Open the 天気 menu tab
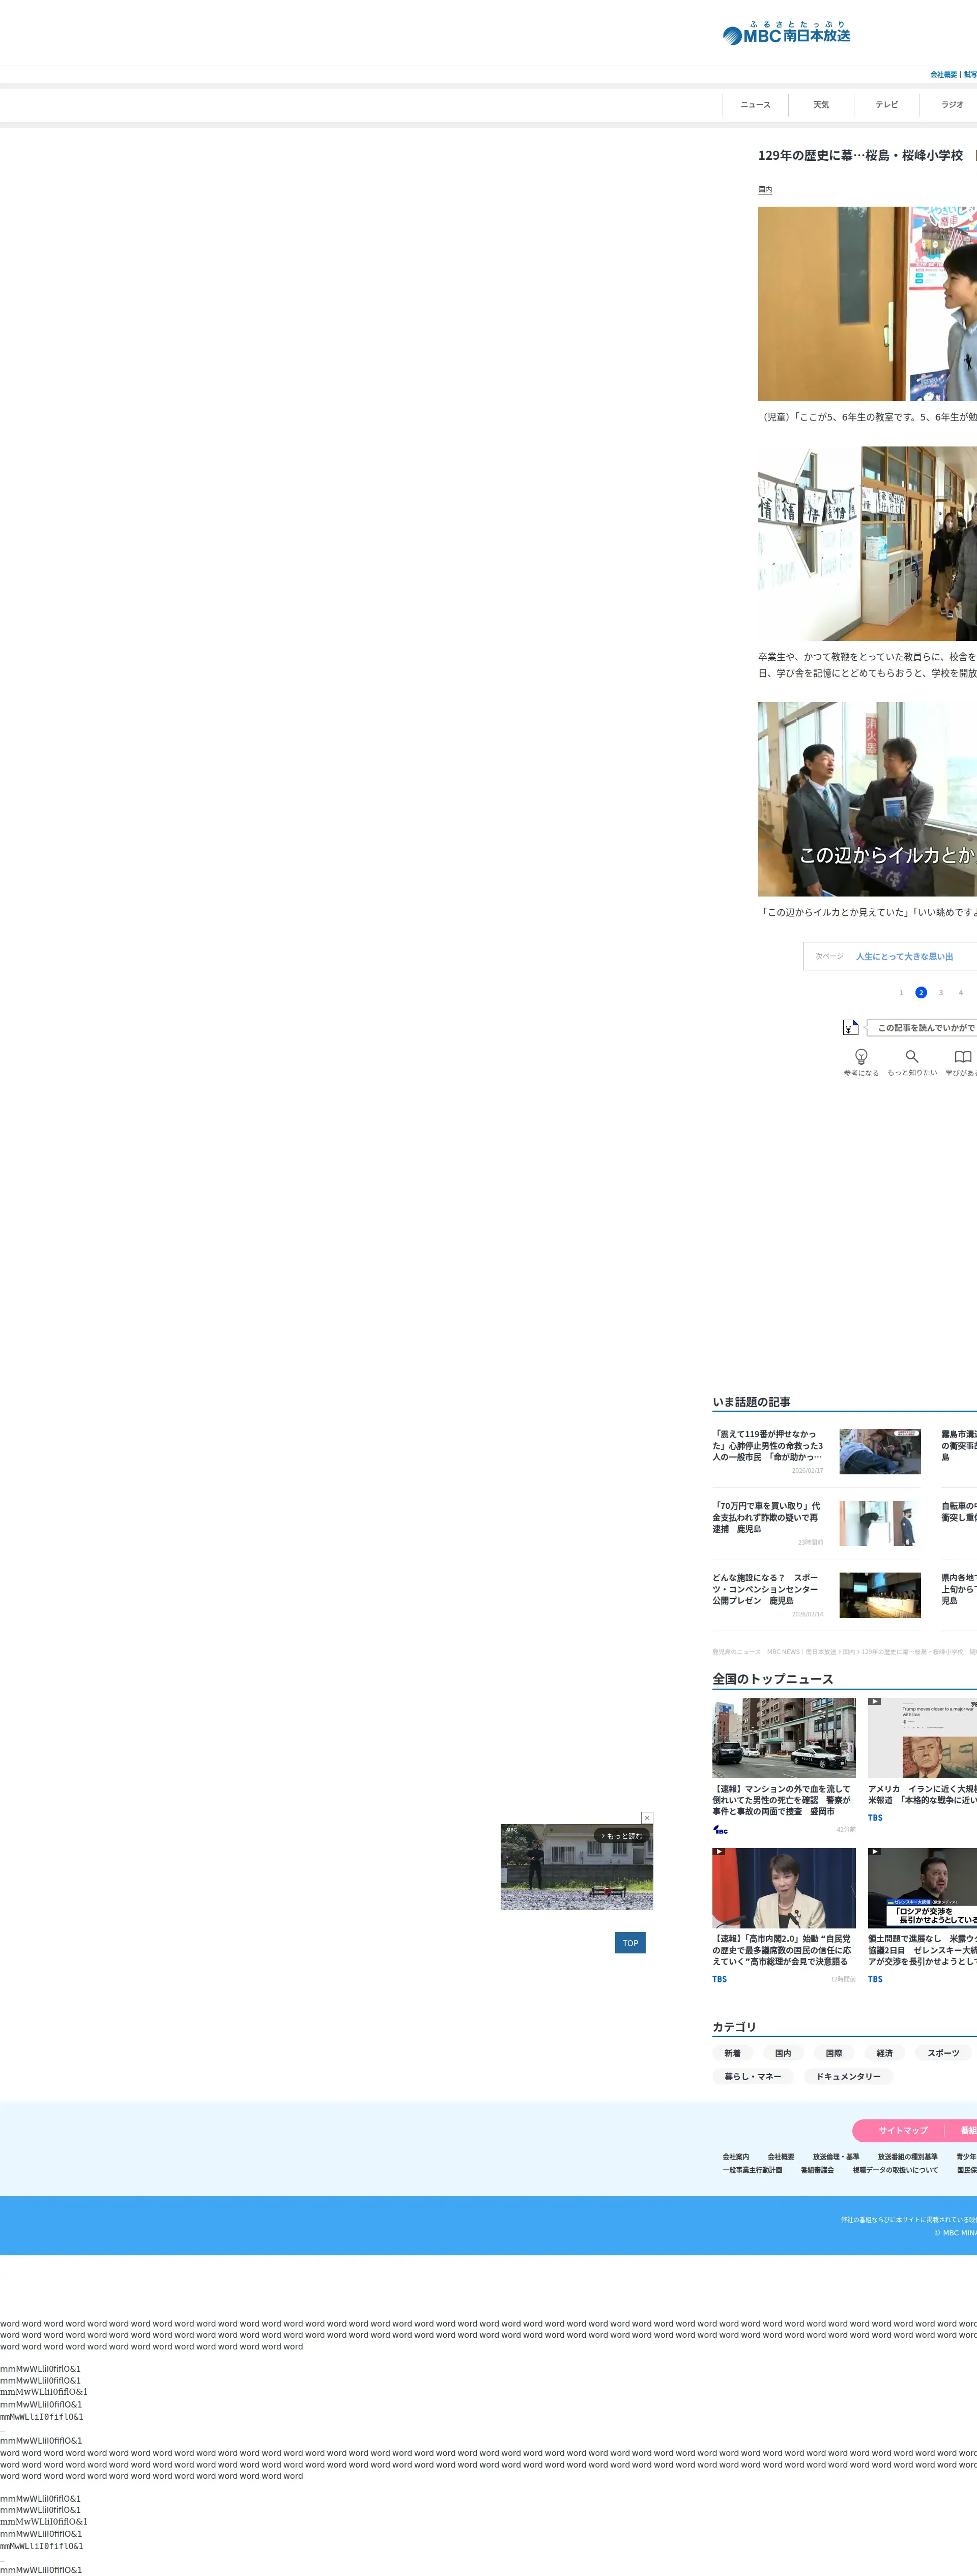The image size is (977, 2576). point(821,104)
